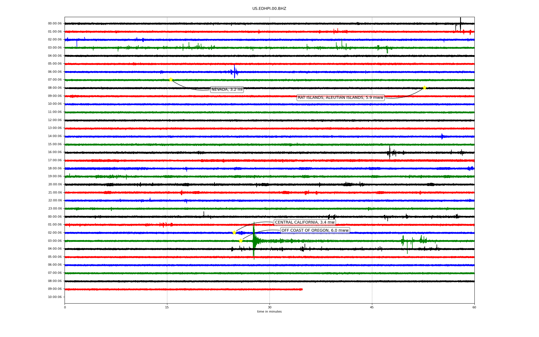Viewport: 539px width, 337px height.
Task: Click the large Oregon quake waveform spike
Action: (x=254, y=241)
